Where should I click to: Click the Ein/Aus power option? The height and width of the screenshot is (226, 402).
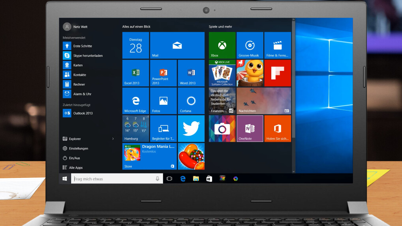(74, 158)
